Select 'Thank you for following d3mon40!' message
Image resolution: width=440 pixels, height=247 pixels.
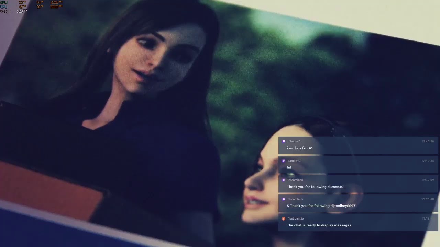(316, 187)
